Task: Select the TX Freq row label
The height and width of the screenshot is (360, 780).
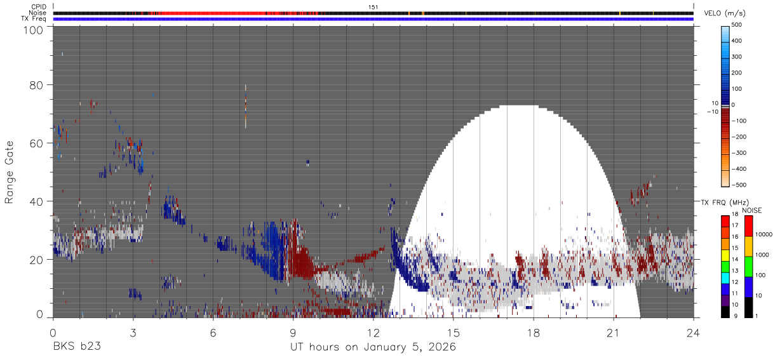Action: tap(34, 18)
